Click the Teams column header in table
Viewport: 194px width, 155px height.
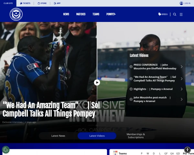(123, 153)
